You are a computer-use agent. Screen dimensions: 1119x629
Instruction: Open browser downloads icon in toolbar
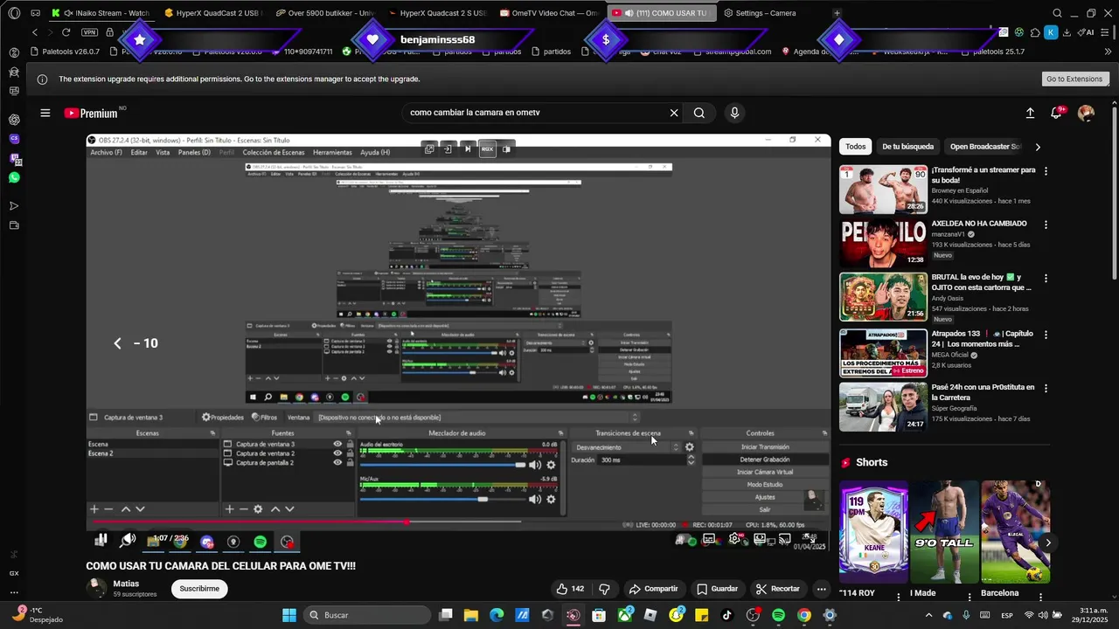pos(1067,32)
